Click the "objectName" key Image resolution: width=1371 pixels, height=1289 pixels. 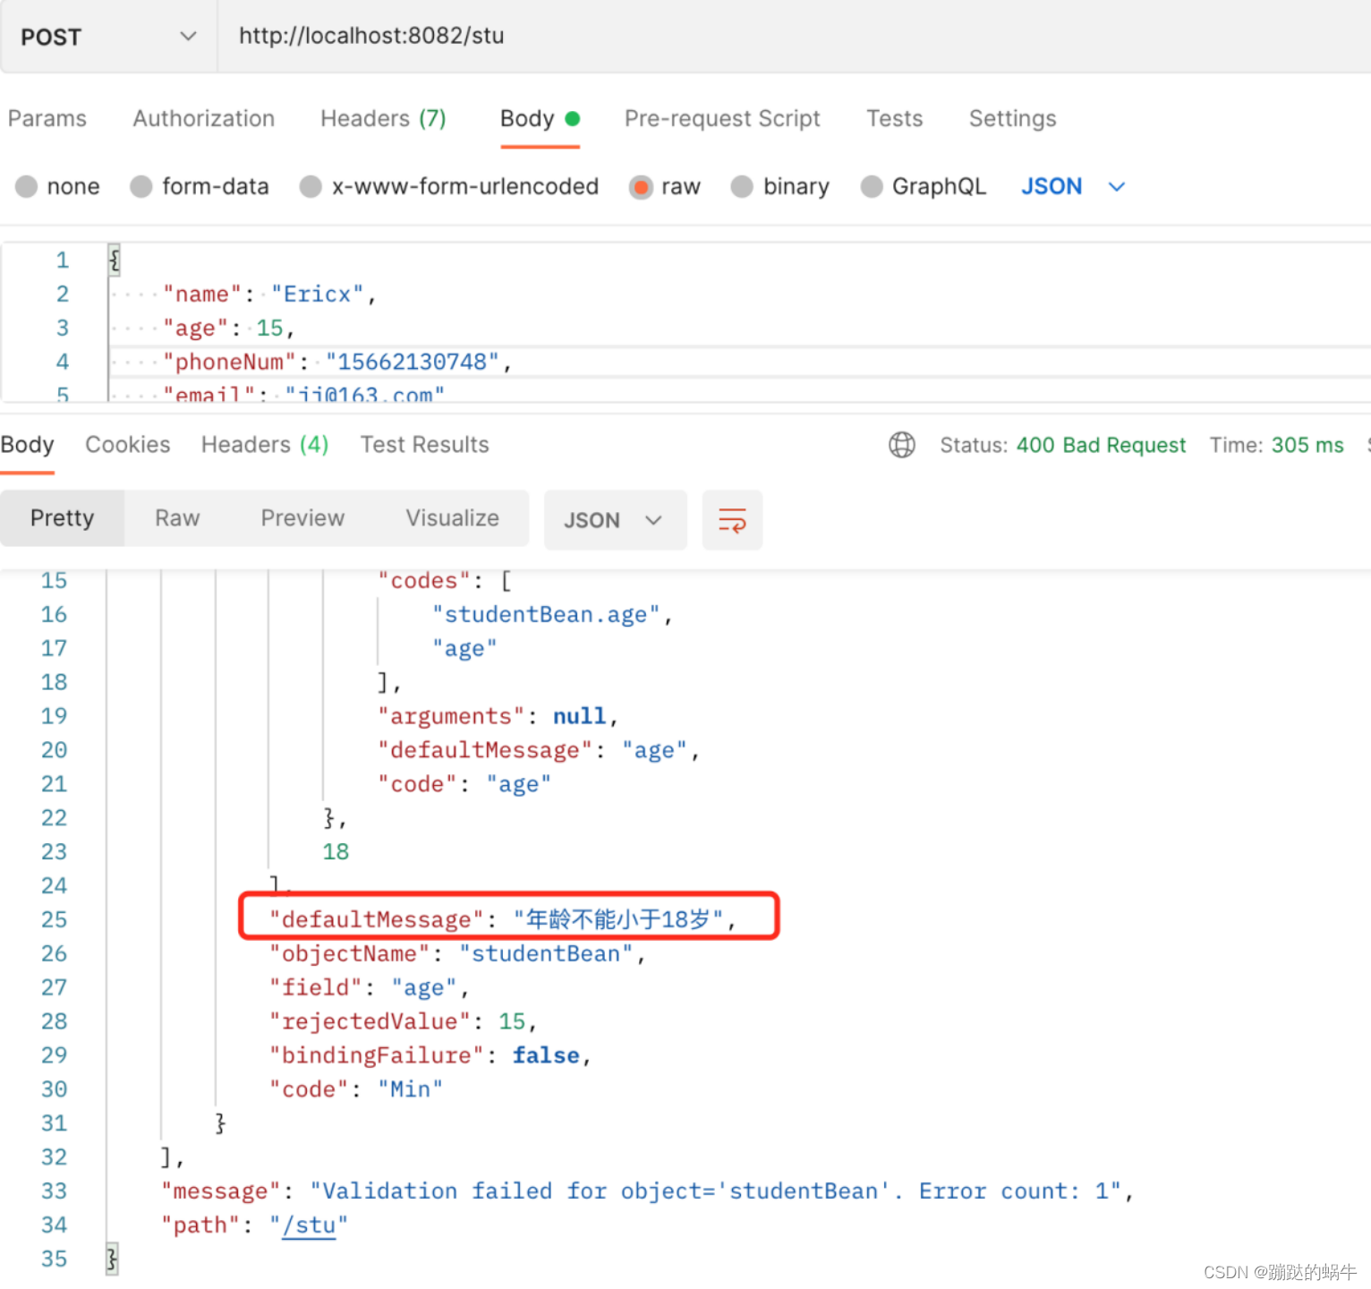click(x=350, y=954)
